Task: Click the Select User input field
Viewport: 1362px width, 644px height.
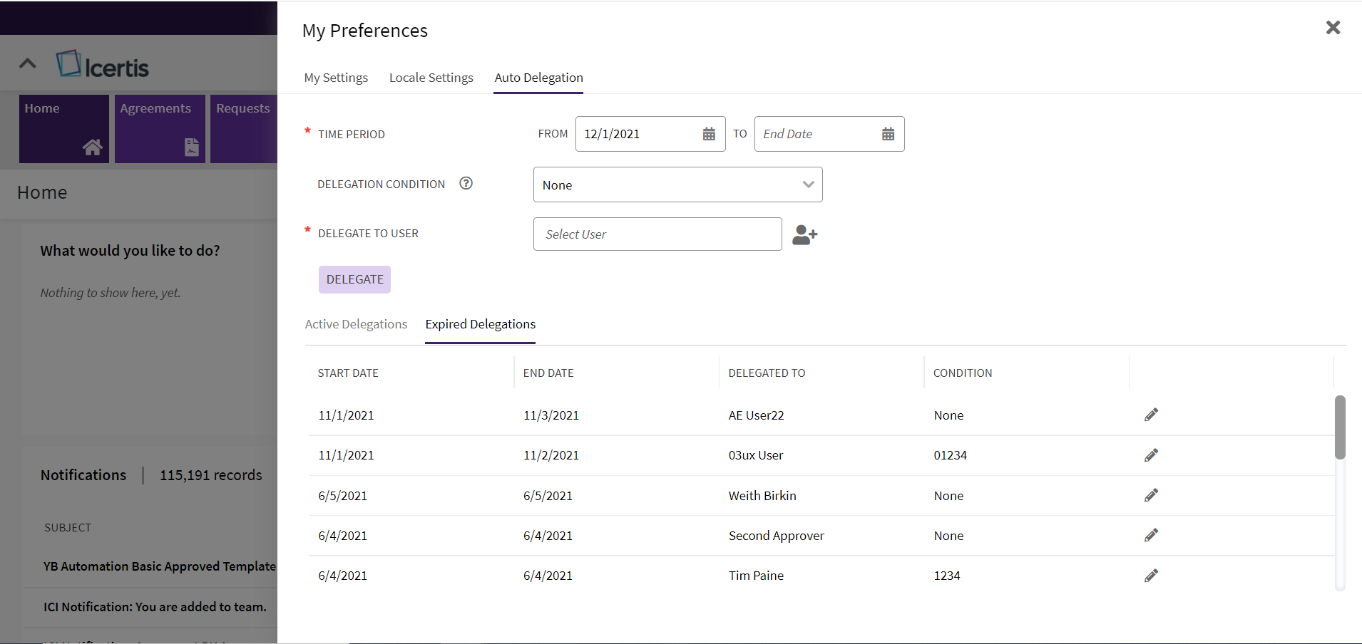Action: [657, 234]
